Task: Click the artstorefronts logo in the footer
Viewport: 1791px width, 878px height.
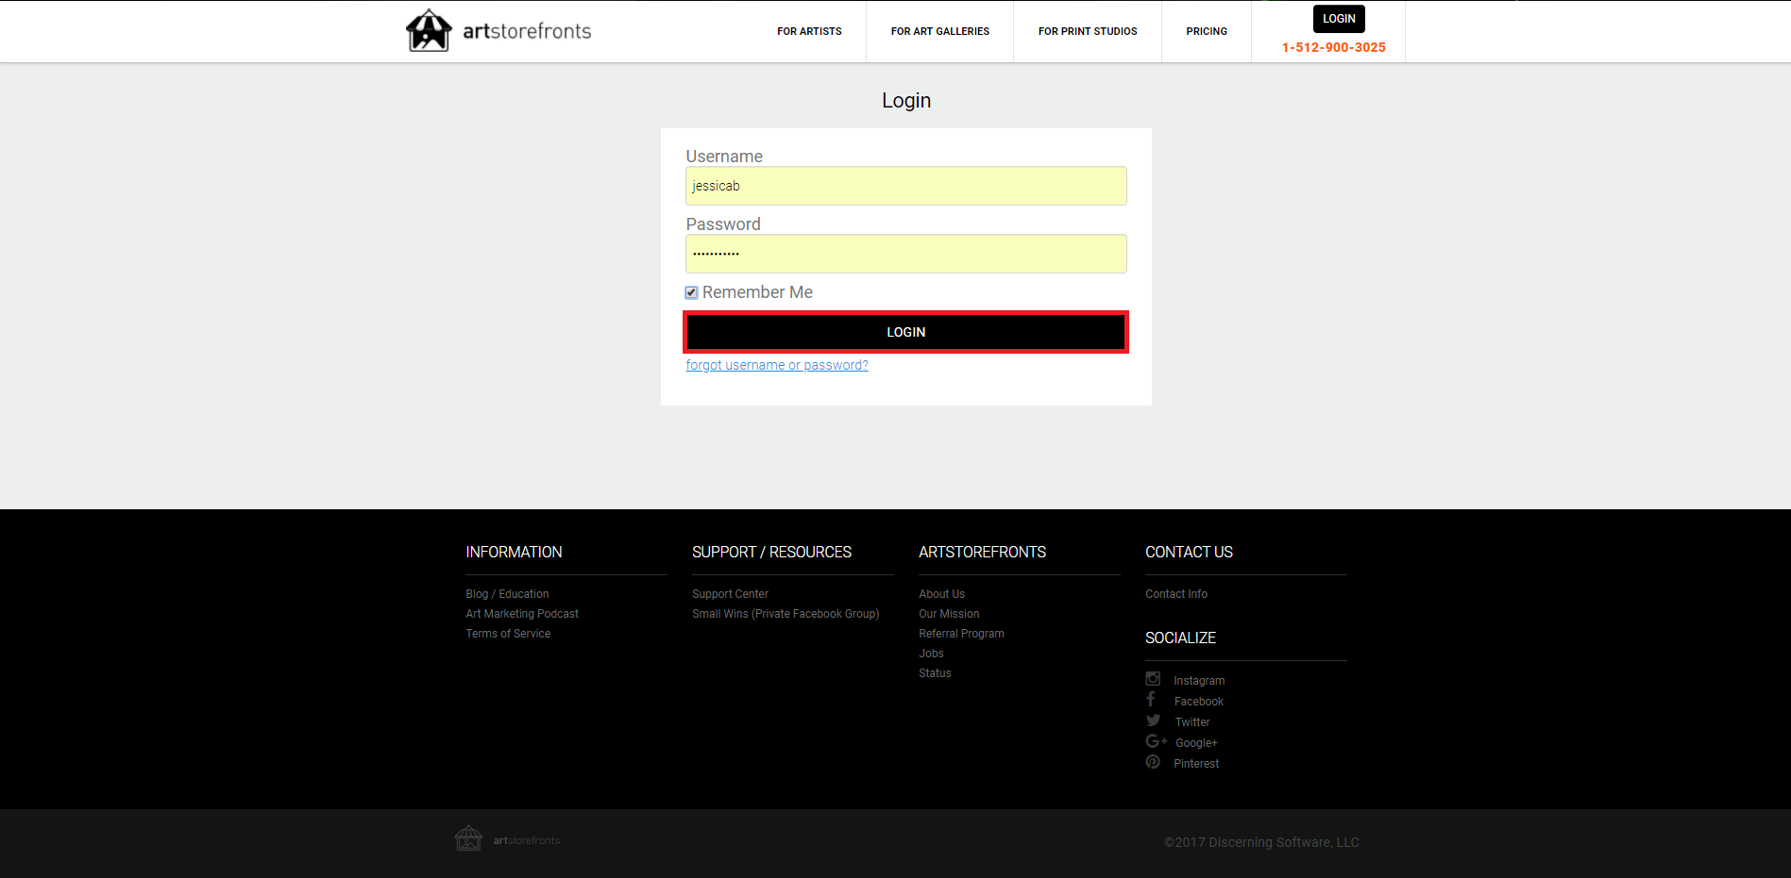Action: [507, 838]
